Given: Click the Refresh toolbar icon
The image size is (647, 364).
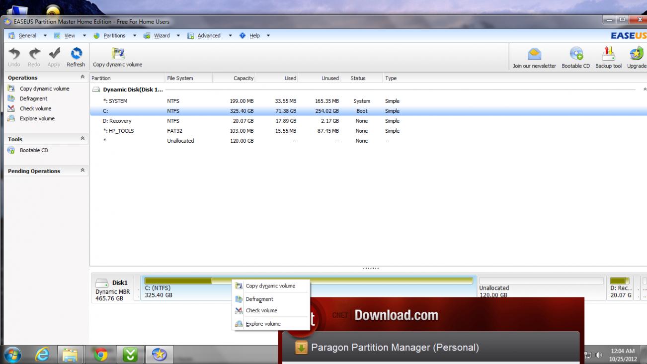Looking at the screenshot, I should [x=76, y=54].
